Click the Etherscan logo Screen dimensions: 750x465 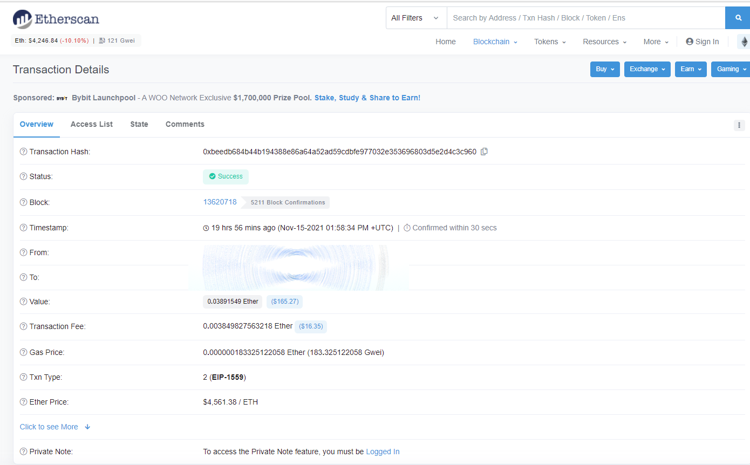(x=56, y=19)
